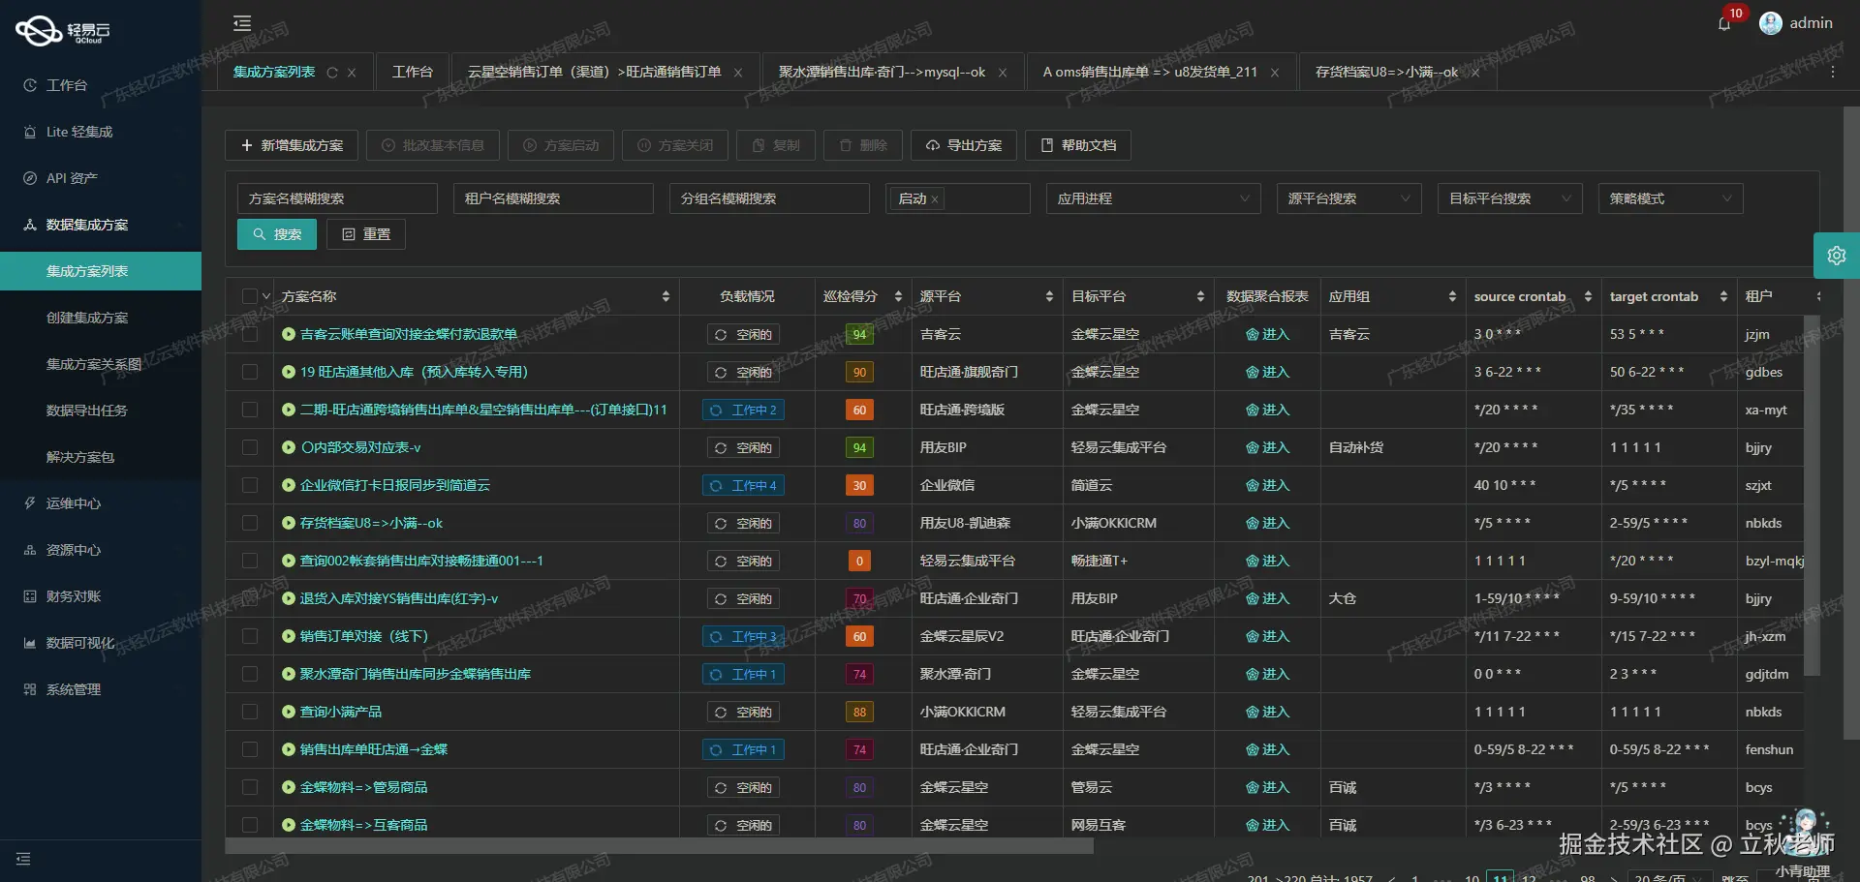
Task: Collapse the sidebar using the hamburger icon
Action: 241,22
